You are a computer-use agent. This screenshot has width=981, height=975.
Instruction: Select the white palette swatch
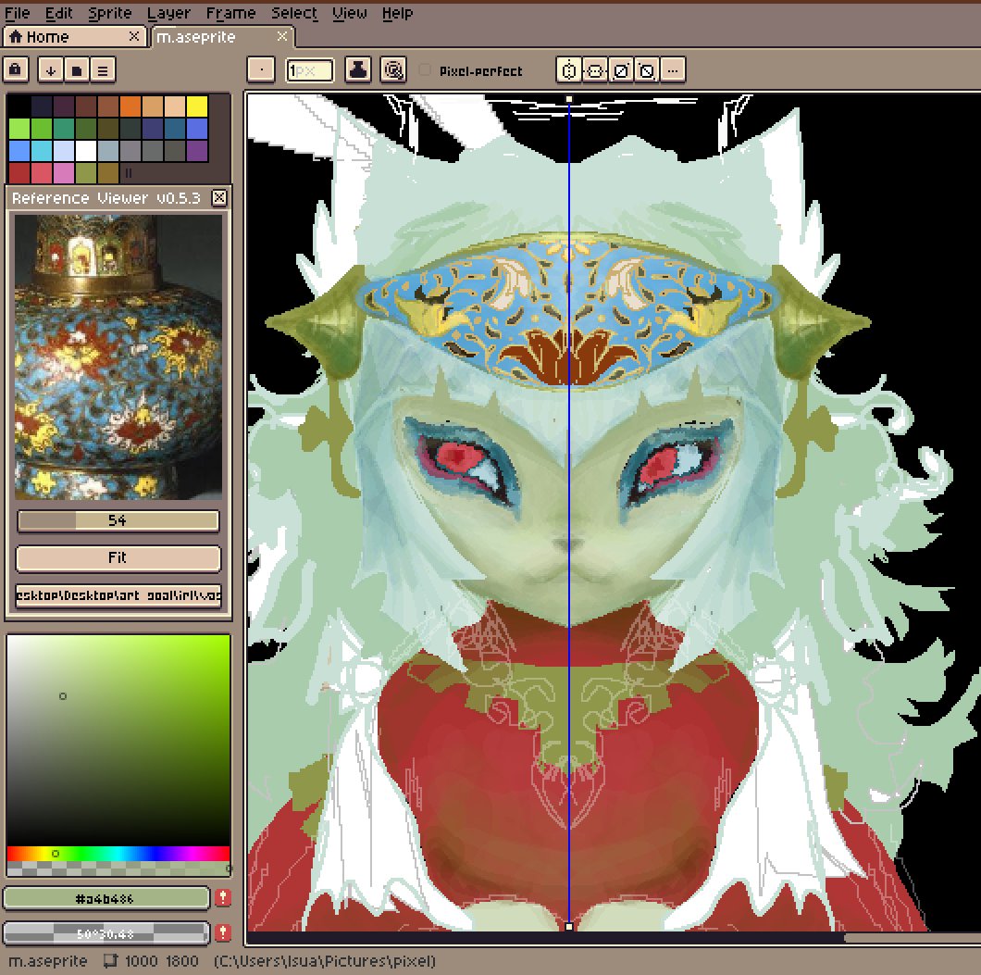tap(86, 151)
